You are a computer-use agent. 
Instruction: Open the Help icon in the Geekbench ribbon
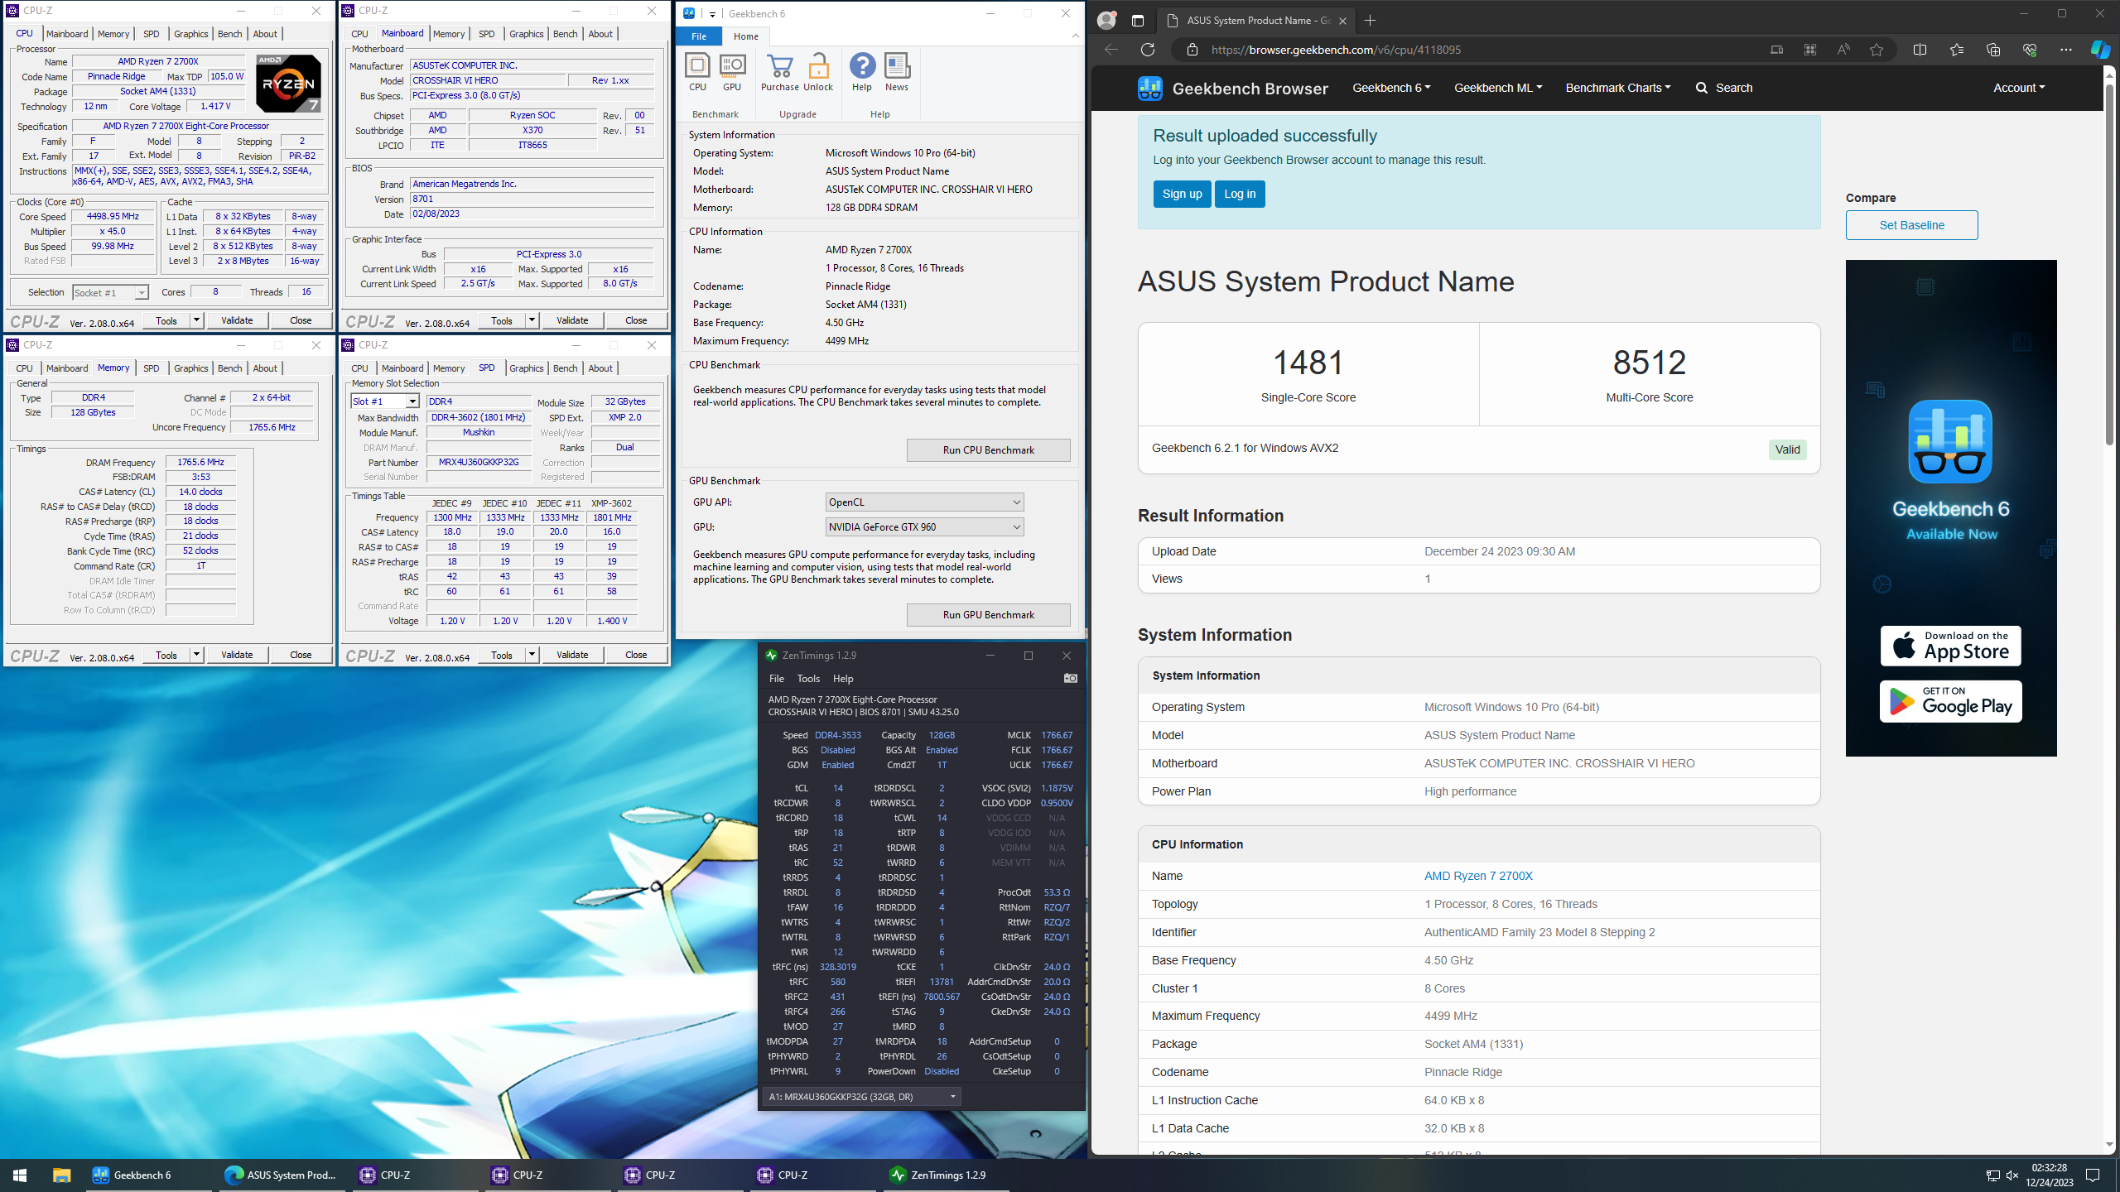pyautogui.click(x=862, y=72)
